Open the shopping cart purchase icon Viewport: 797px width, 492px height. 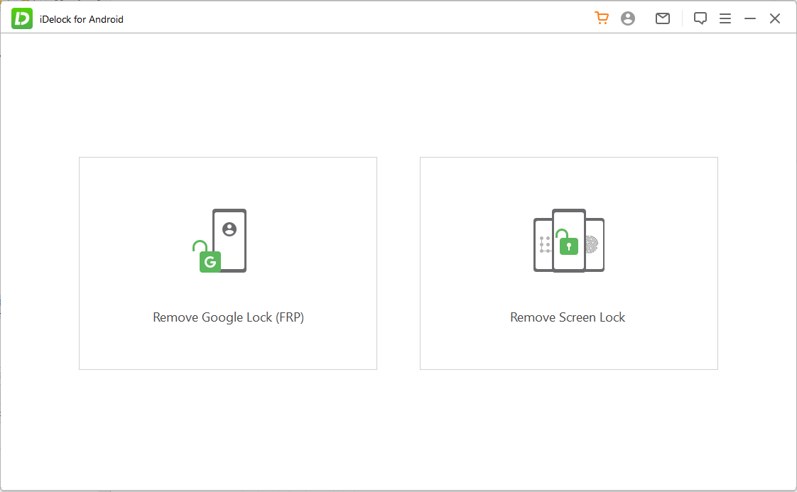click(602, 18)
